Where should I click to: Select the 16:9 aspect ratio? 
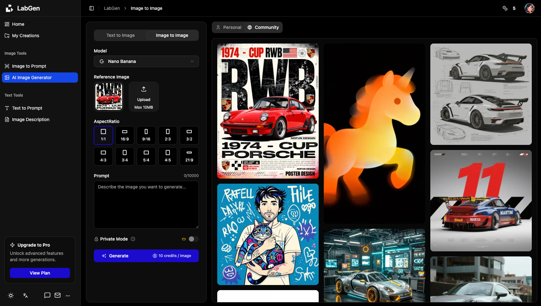125,135
